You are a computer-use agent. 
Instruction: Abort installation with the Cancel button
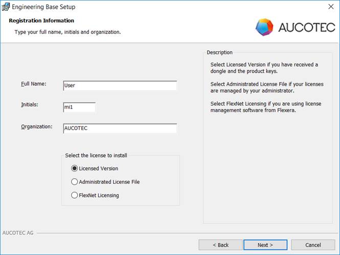313,245
